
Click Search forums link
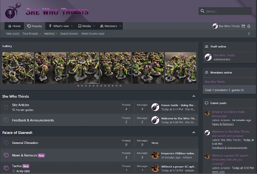pos(69,34)
